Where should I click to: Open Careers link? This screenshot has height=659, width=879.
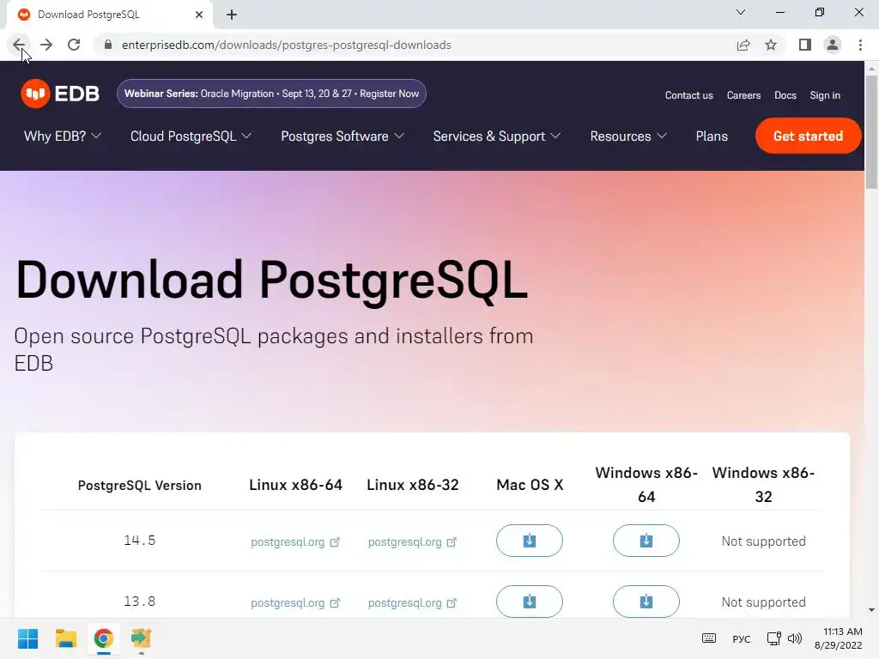pyautogui.click(x=743, y=95)
